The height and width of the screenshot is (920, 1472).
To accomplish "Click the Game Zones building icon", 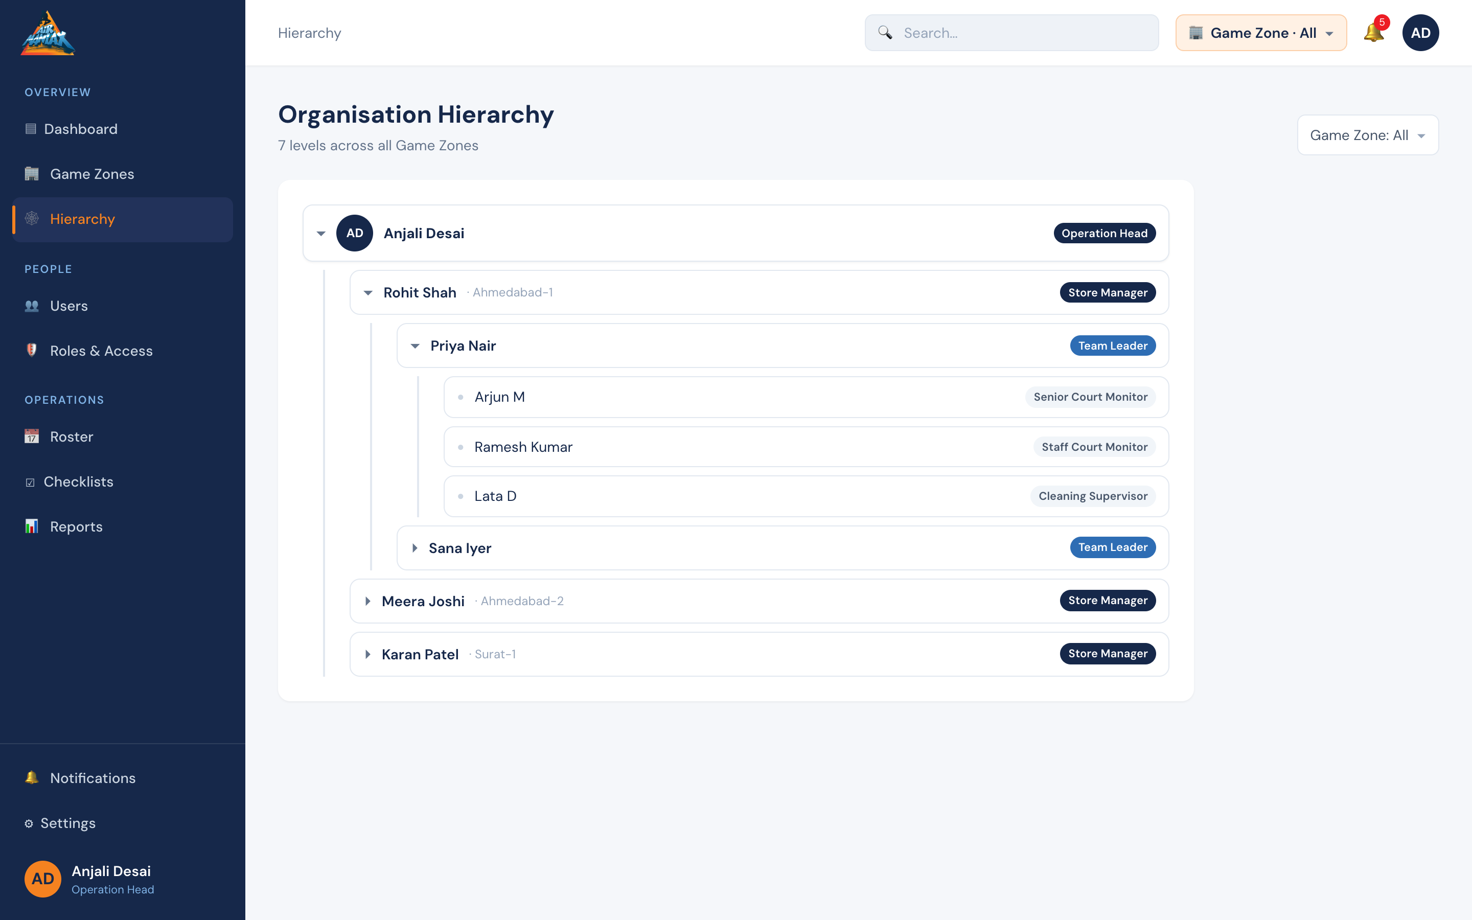I will coord(32,174).
